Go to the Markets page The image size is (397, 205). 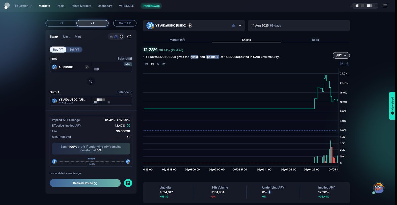pyautogui.click(x=44, y=6)
